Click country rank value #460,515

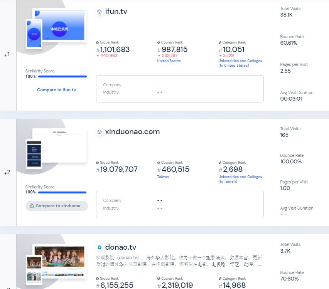(x=173, y=169)
